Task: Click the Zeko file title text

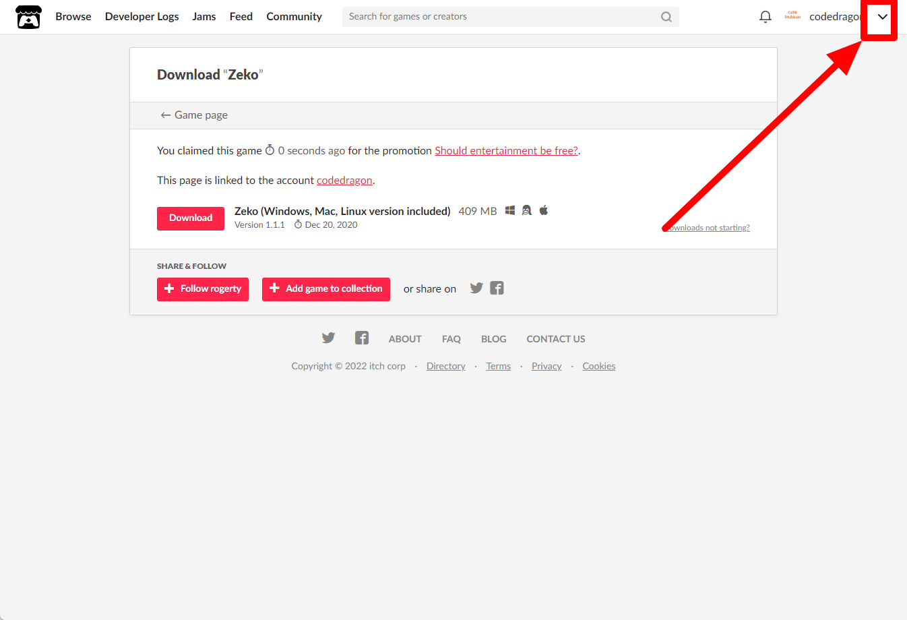Action: [342, 212]
